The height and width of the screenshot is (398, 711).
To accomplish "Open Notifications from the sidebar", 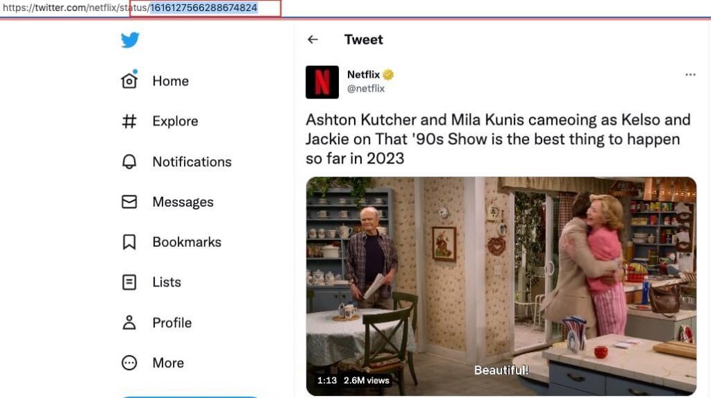I will click(x=192, y=162).
